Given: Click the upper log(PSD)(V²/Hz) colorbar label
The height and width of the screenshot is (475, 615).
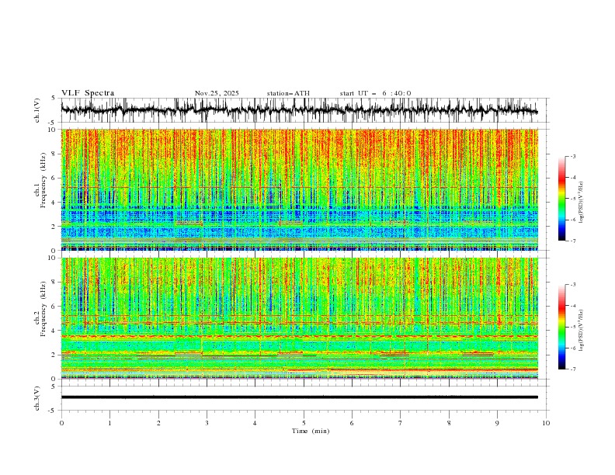Looking at the screenshot, I should click(x=582, y=203).
